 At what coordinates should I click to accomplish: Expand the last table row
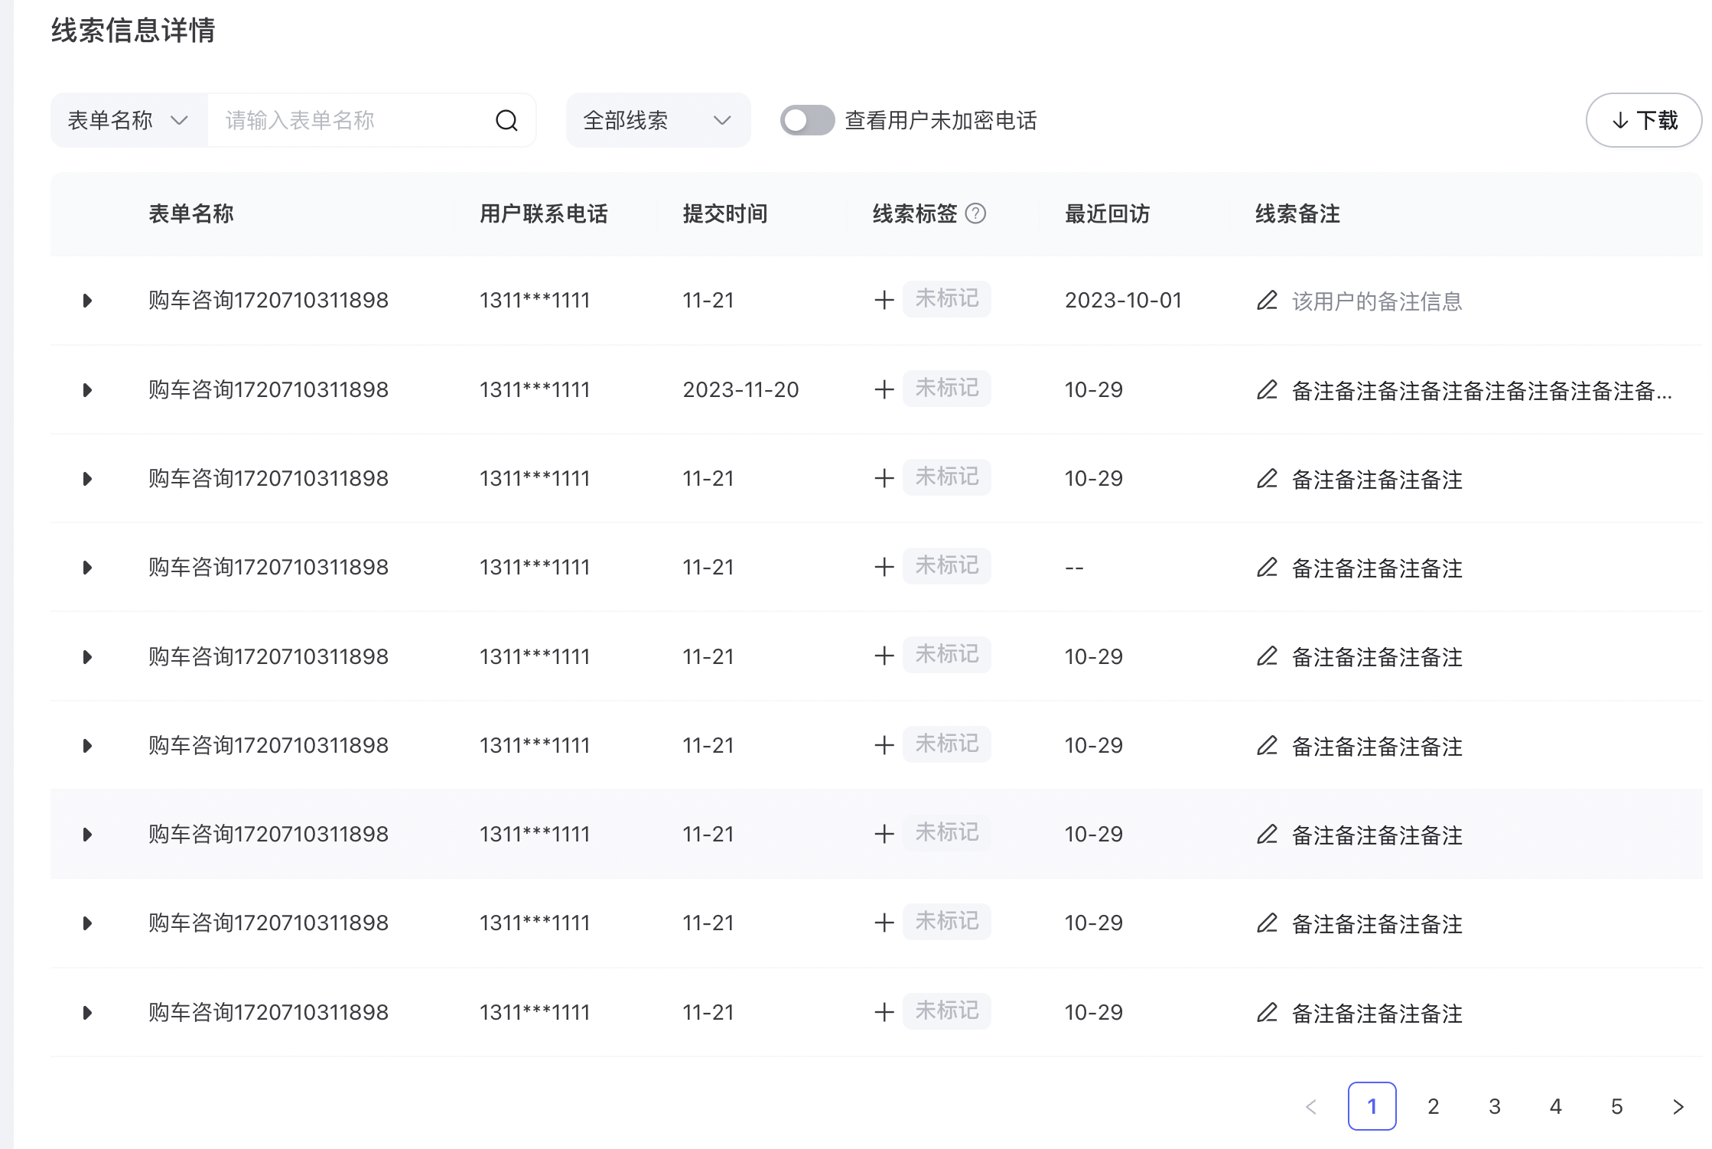pos(87,1013)
